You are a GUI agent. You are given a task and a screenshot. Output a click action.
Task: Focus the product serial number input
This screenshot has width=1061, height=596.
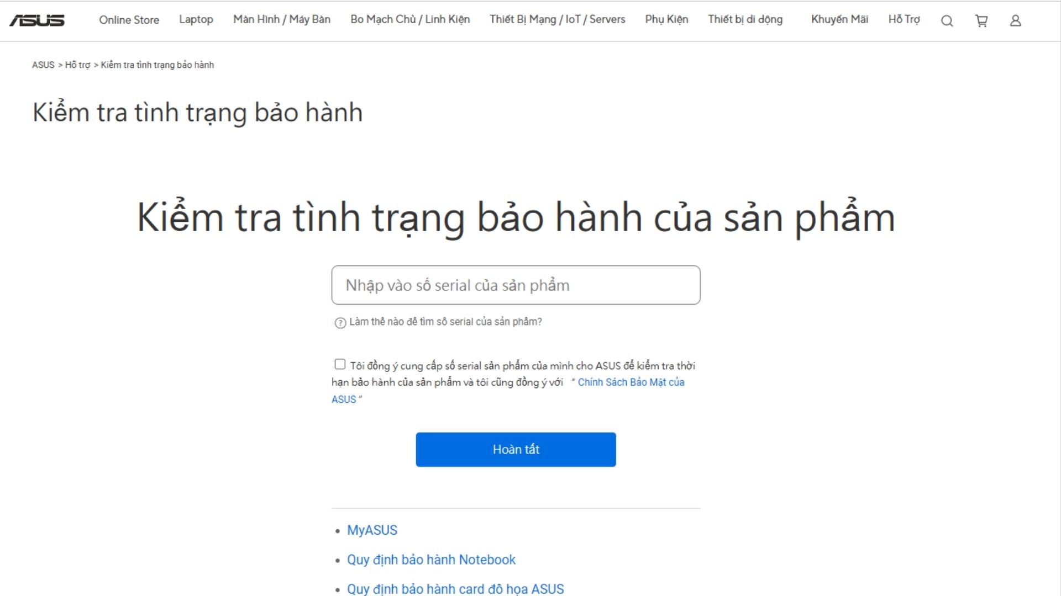[516, 285]
